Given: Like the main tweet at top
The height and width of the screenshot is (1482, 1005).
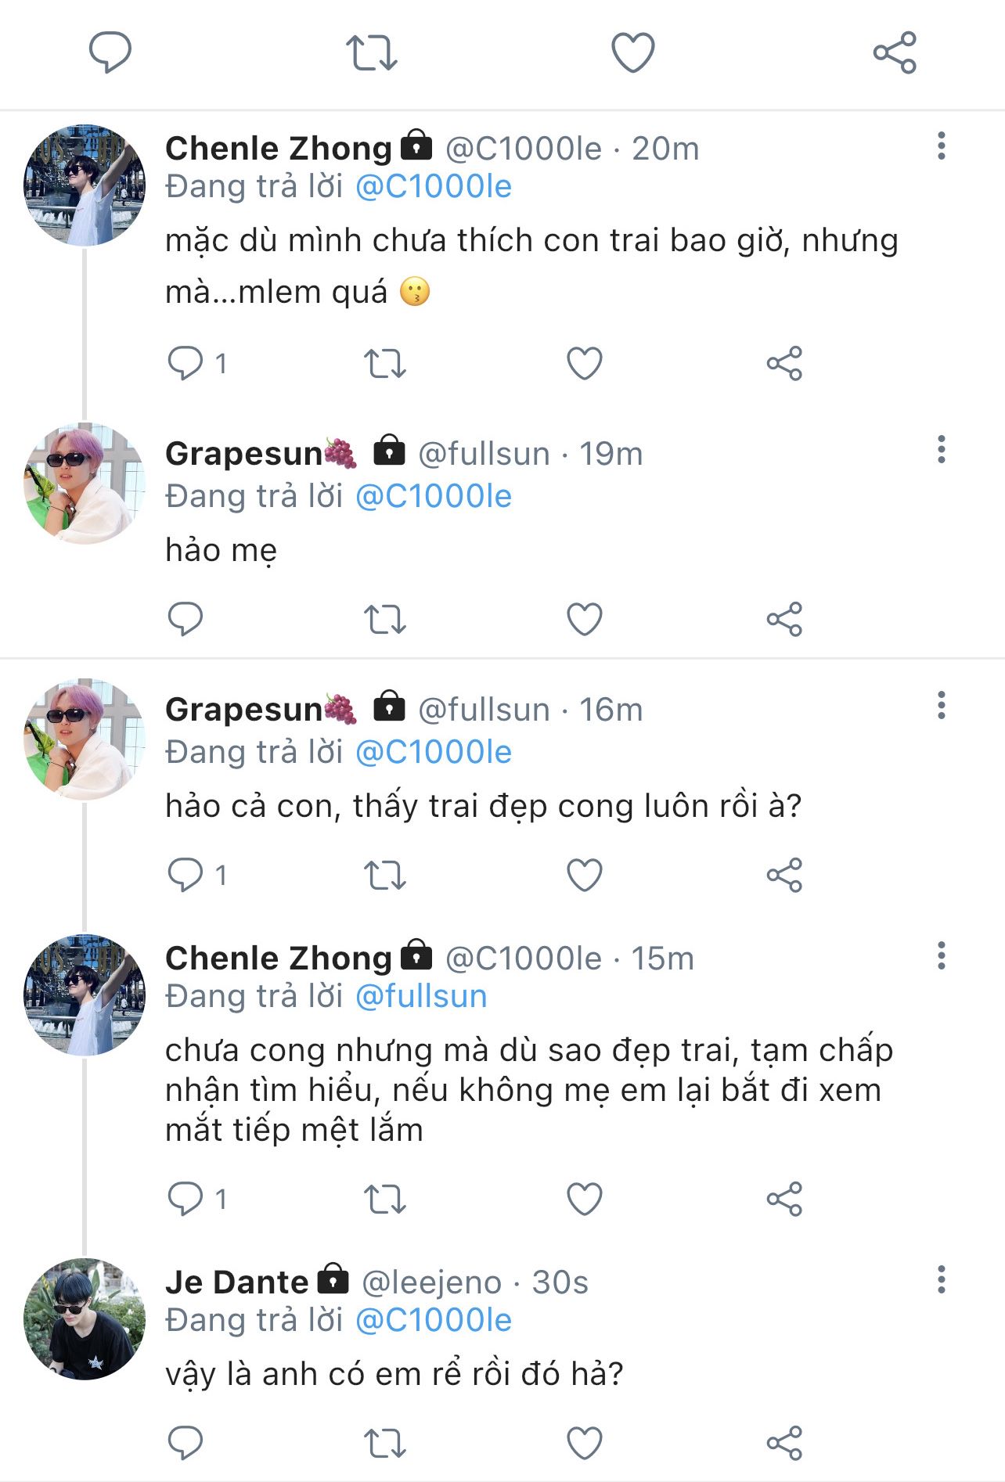Looking at the screenshot, I should pos(632,52).
